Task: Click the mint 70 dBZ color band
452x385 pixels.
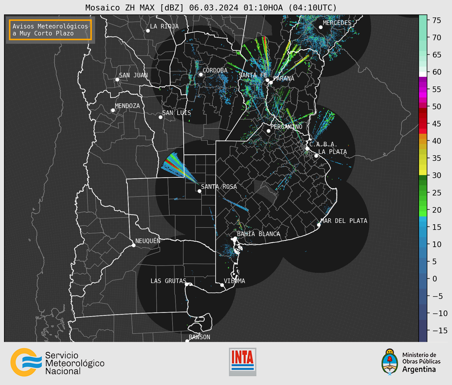Action: coord(423,37)
